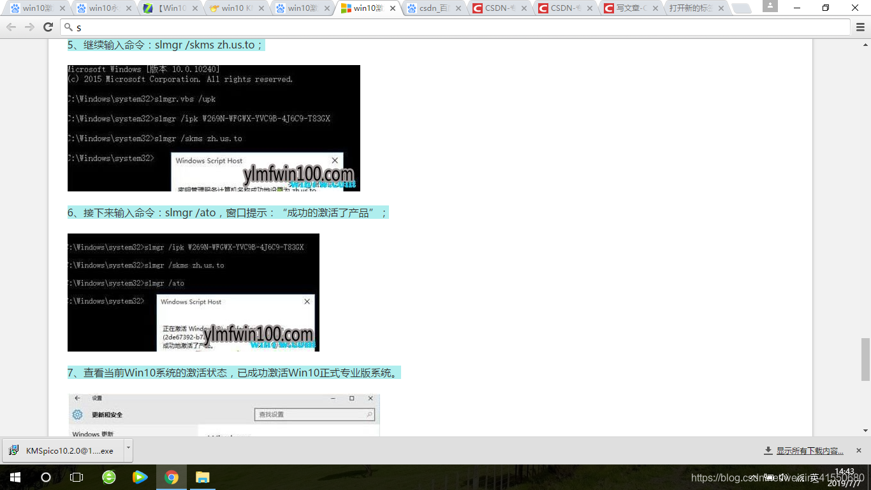Open the Tencent Video taskbar icon

[140, 477]
